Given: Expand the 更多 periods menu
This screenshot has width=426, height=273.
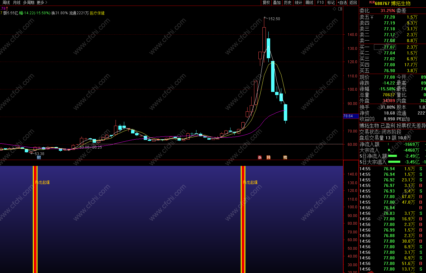Looking at the screenshot, I should pyautogui.click(x=42, y=2).
